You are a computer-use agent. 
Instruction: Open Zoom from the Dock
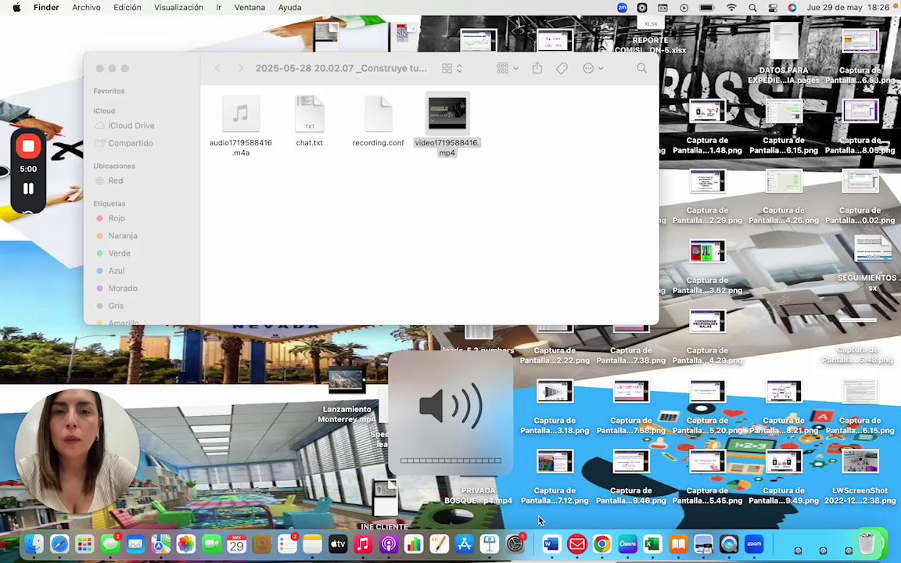[754, 543]
